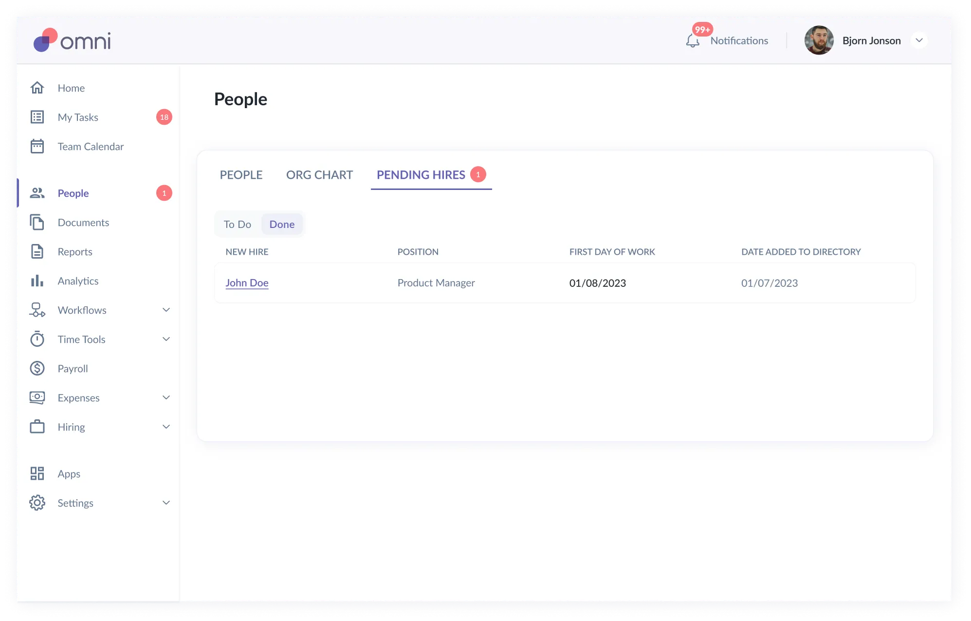Expand the Hiring section chevron
This screenshot has width=971, height=621.
(166, 427)
